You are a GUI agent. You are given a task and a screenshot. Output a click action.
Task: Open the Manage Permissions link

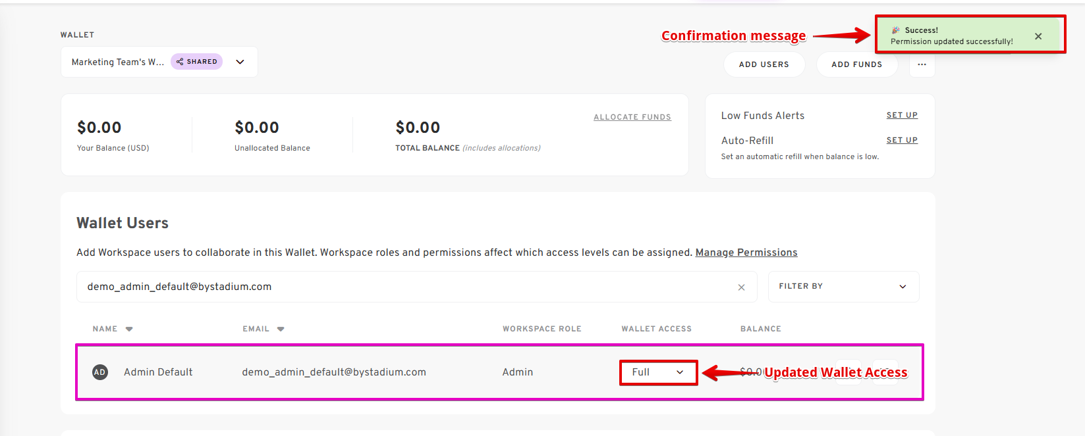point(746,253)
